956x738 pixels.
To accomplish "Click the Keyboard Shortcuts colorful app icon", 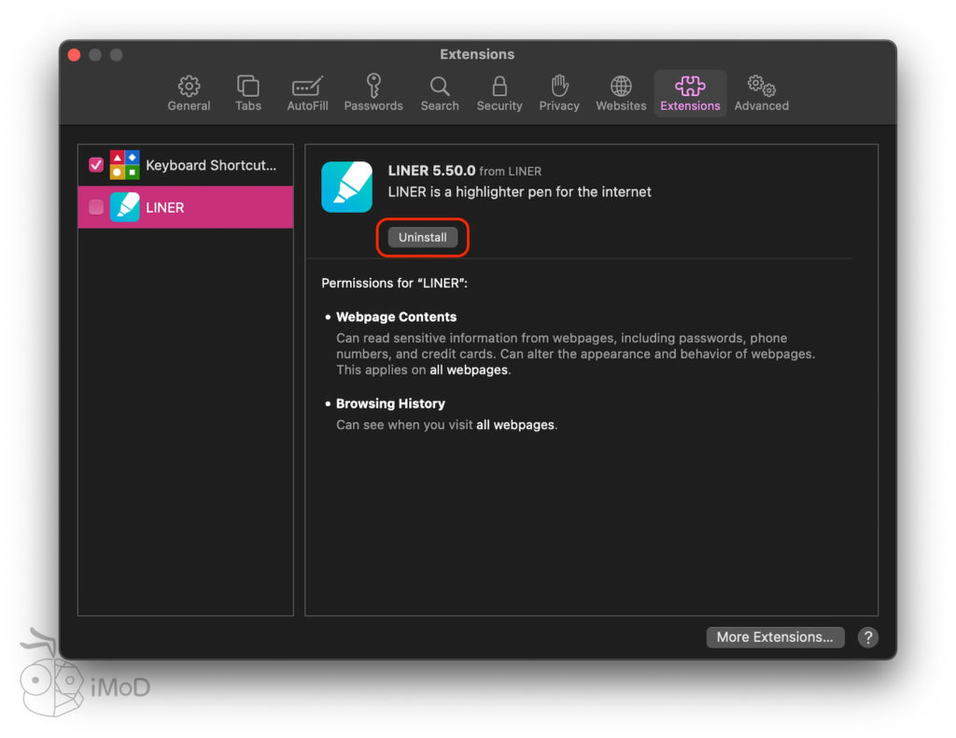I will (125, 165).
